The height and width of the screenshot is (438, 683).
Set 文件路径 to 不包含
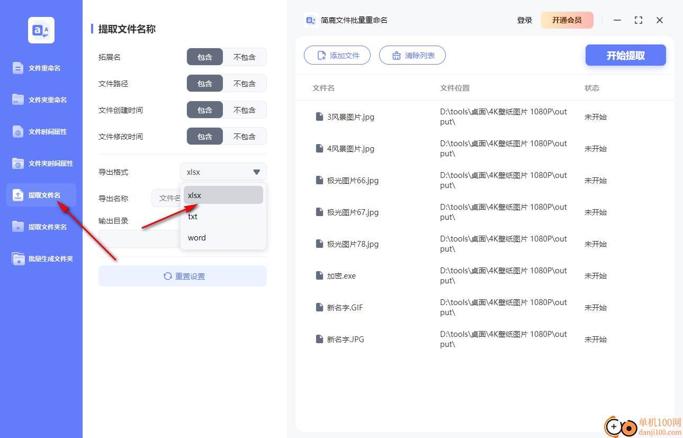tap(245, 84)
